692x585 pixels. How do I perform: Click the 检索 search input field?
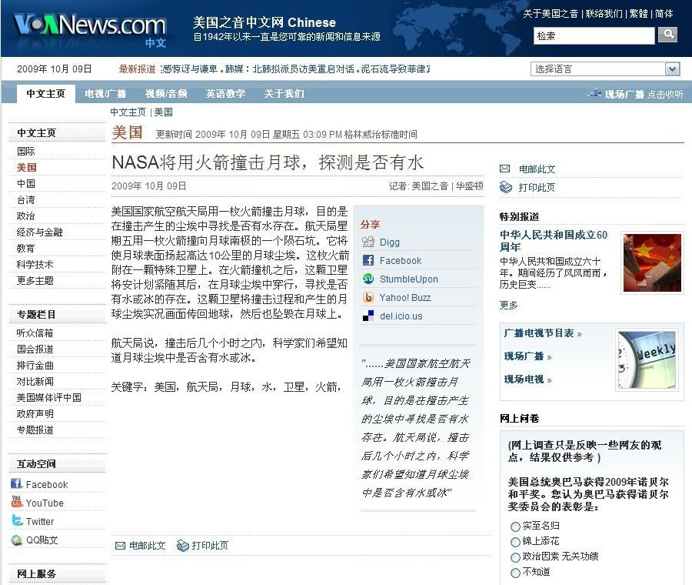tap(594, 35)
